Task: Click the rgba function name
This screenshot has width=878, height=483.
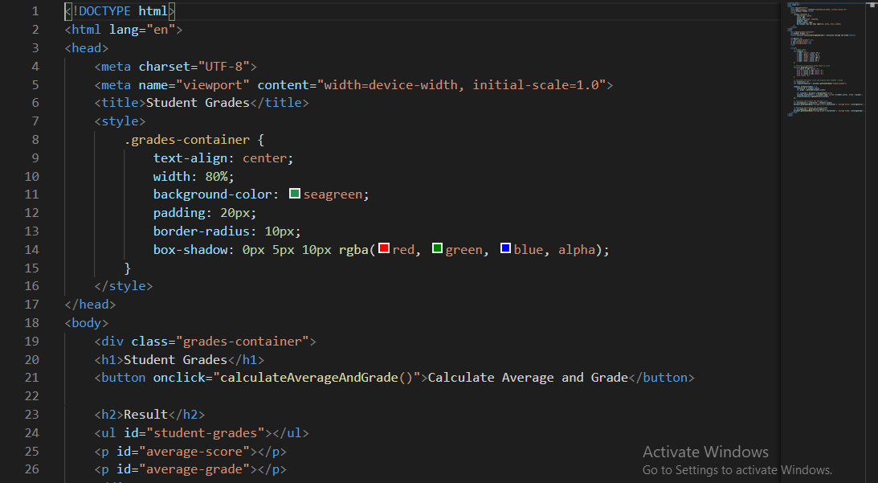Action: (353, 250)
